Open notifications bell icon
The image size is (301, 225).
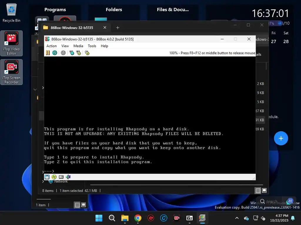coord(293,218)
